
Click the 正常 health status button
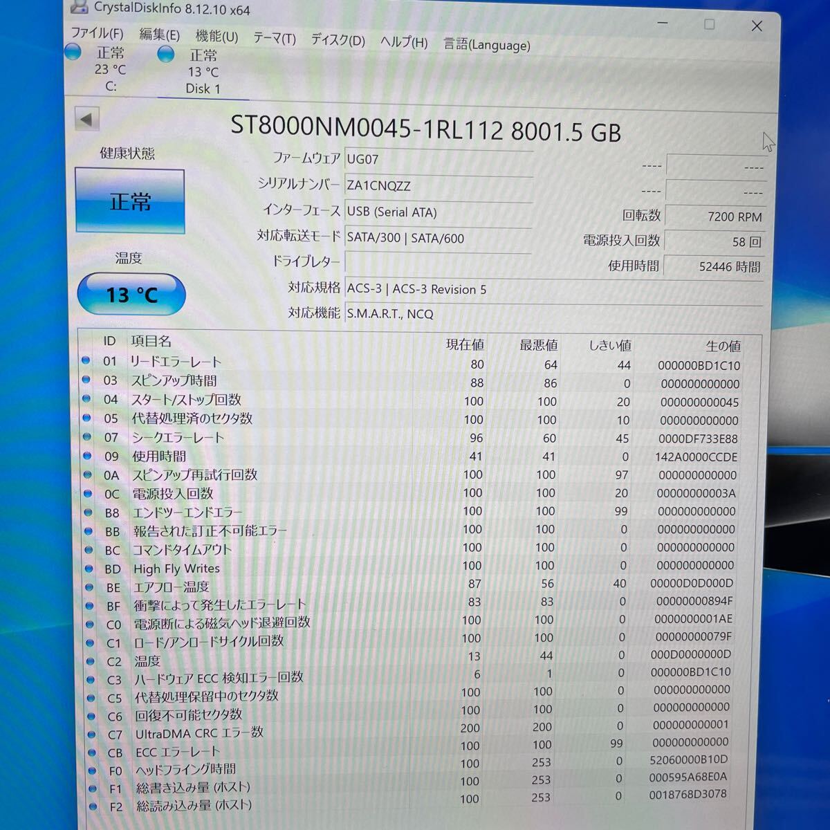pos(130,201)
